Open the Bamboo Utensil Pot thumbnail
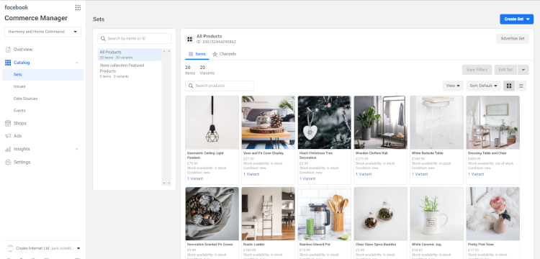 coord(325,214)
